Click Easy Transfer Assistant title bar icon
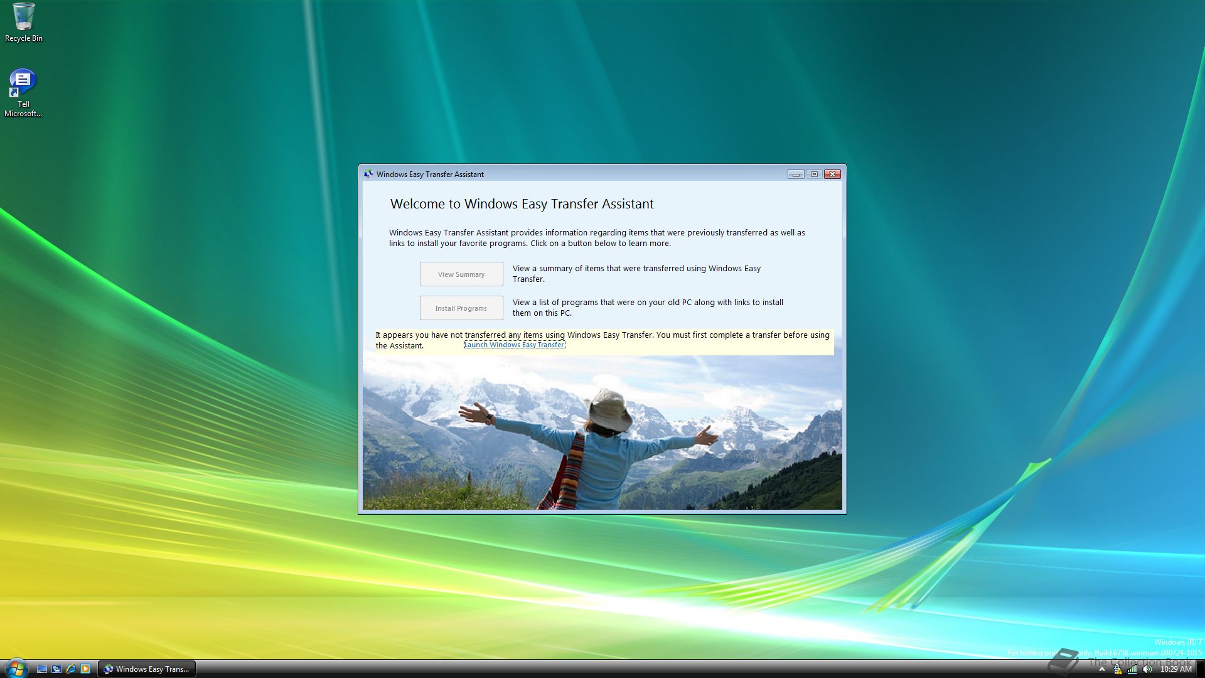Image resolution: width=1205 pixels, height=678 pixels. point(368,174)
